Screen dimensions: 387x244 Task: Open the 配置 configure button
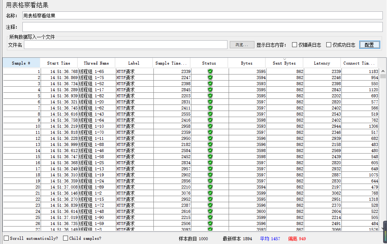click(x=370, y=45)
